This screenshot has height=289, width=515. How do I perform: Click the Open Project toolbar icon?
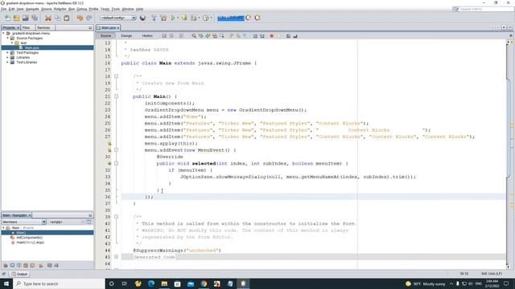coord(25,18)
